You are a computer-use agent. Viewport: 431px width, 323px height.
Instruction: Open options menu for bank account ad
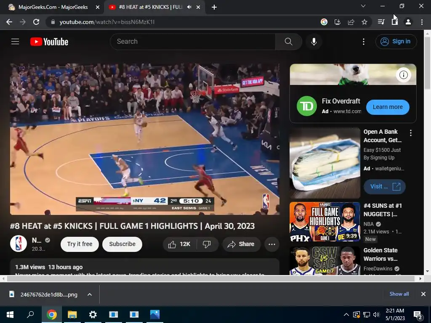411,133
